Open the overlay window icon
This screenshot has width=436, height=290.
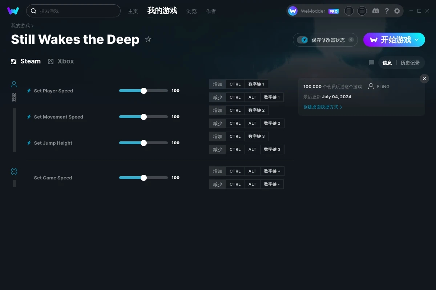click(362, 11)
